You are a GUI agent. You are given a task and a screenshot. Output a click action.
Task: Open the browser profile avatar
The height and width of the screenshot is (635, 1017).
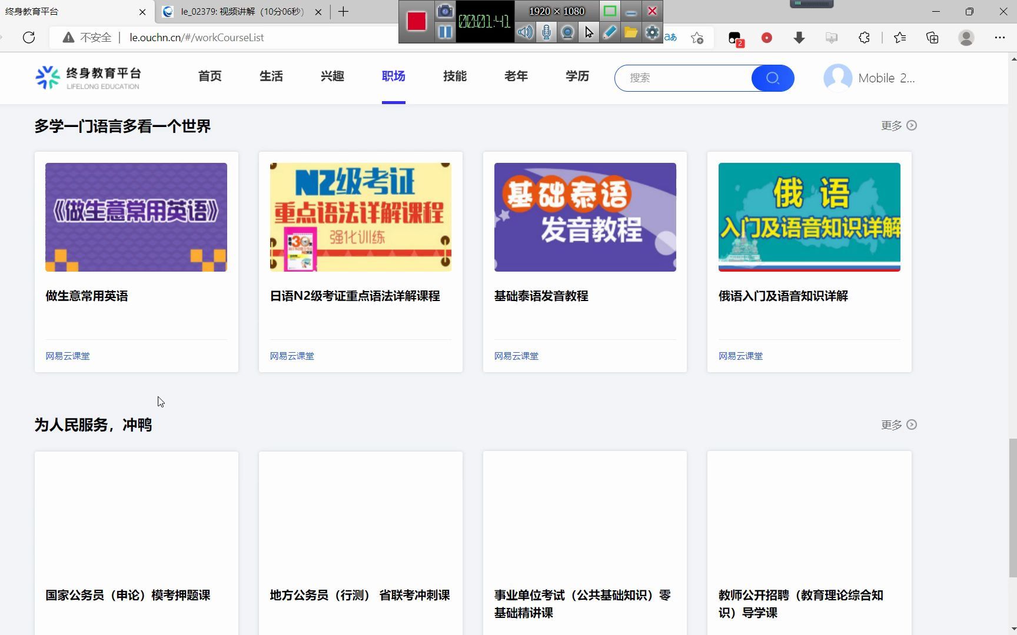click(966, 38)
